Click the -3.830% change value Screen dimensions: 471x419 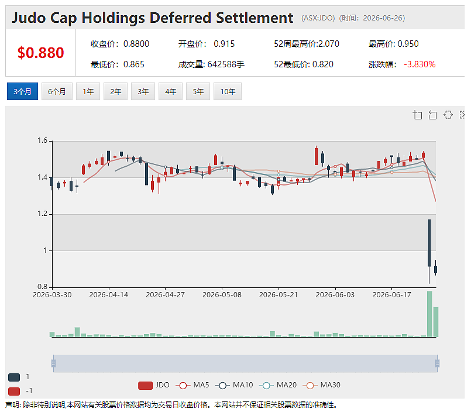pos(420,64)
